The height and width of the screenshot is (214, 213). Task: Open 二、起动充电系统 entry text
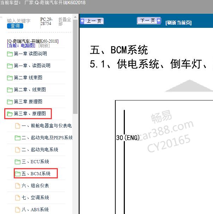click(x=40, y=150)
